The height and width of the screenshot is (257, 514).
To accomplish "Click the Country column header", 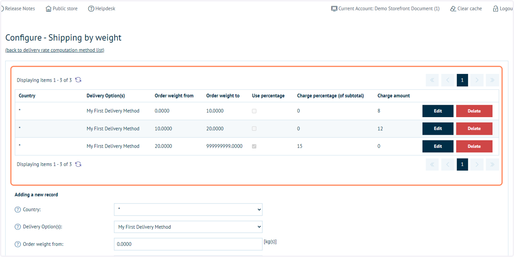I will point(27,96).
